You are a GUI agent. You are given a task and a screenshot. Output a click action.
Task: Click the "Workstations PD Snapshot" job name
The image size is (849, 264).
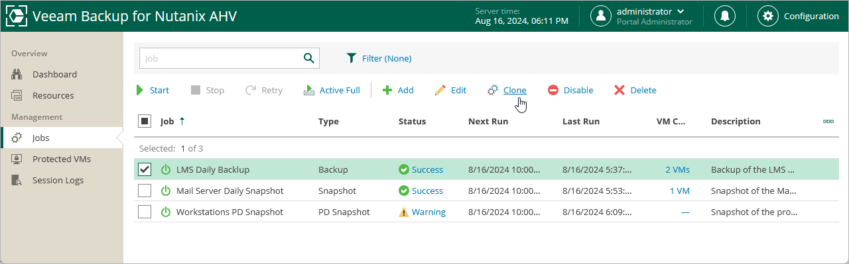pyautogui.click(x=229, y=212)
